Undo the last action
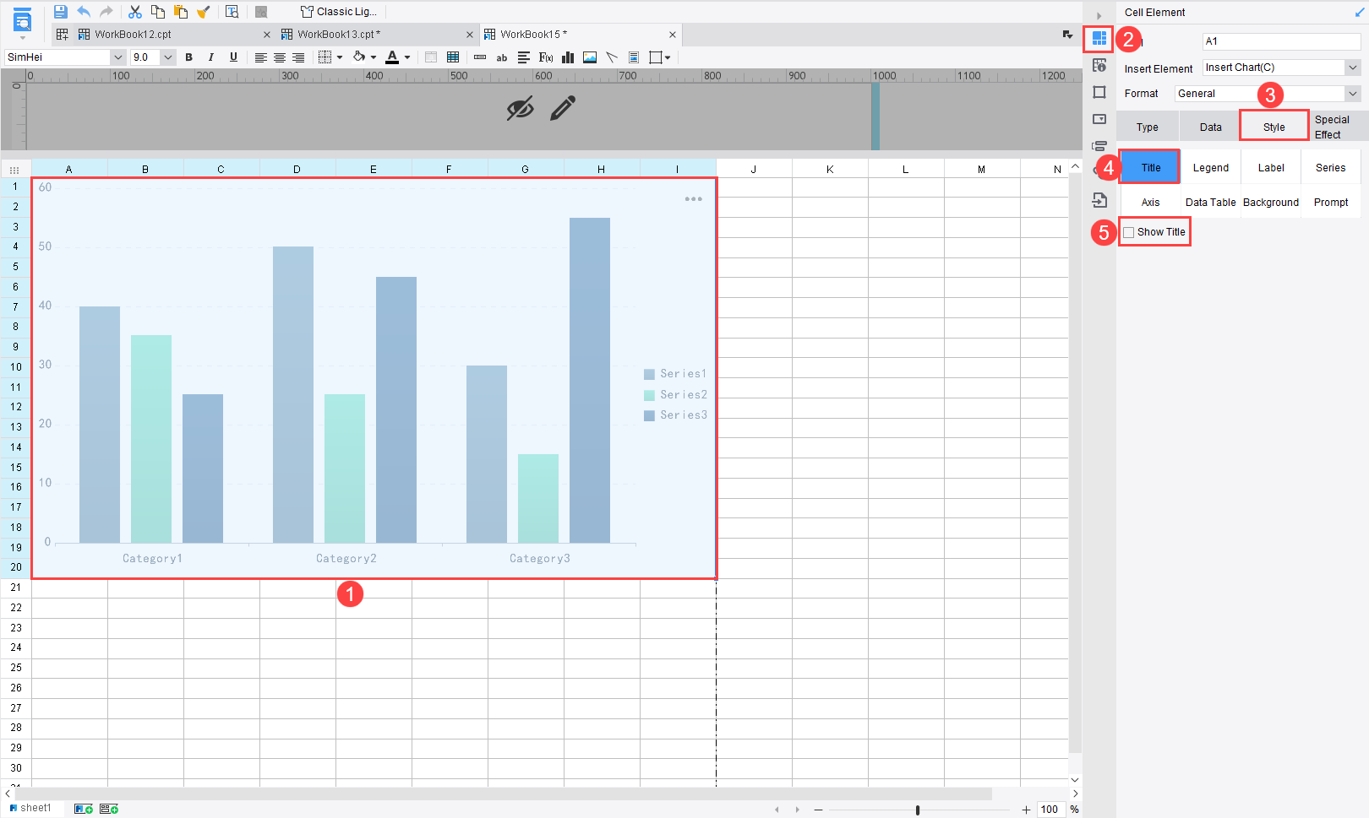 pyautogui.click(x=83, y=12)
